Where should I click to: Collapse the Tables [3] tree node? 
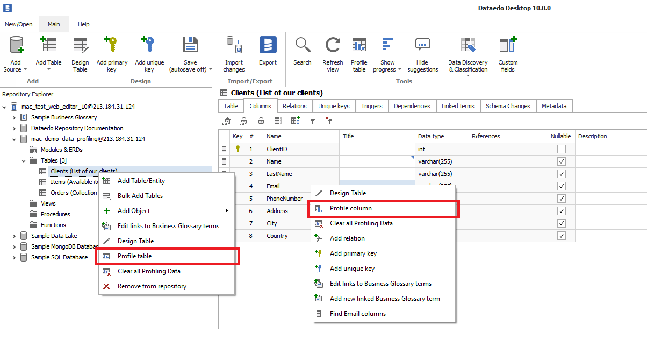(24, 160)
